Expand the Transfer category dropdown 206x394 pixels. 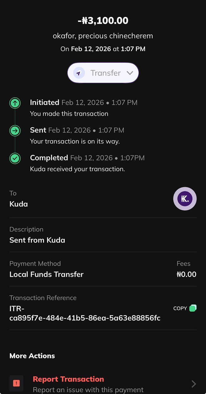pos(103,73)
